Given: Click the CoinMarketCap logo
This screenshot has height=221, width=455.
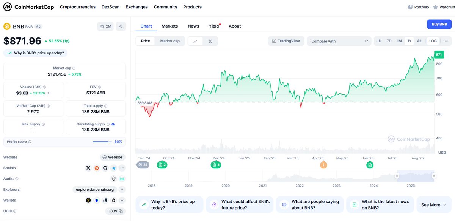Looking at the screenshot, I should [29, 7].
